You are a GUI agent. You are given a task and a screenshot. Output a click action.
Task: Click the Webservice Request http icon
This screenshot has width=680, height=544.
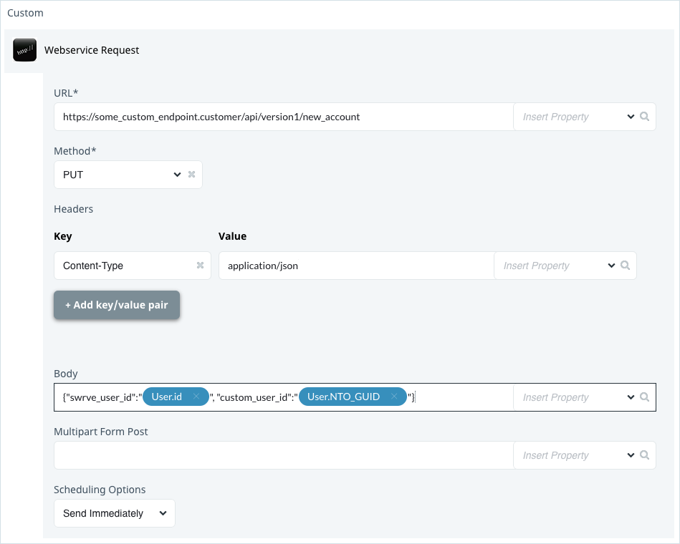[24, 50]
